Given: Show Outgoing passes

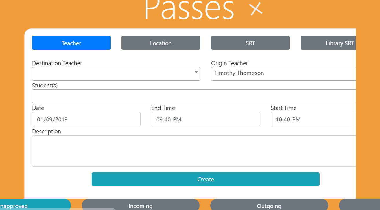Looking at the screenshot, I should pyautogui.click(x=269, y=205).
